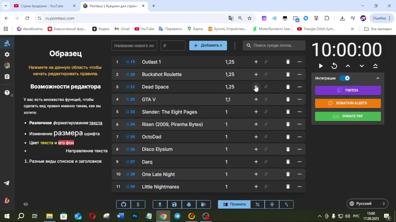Open the auction gavel sidebar icon
The height and width of the screenshot is (222, 396).
(x=7, y=43)
